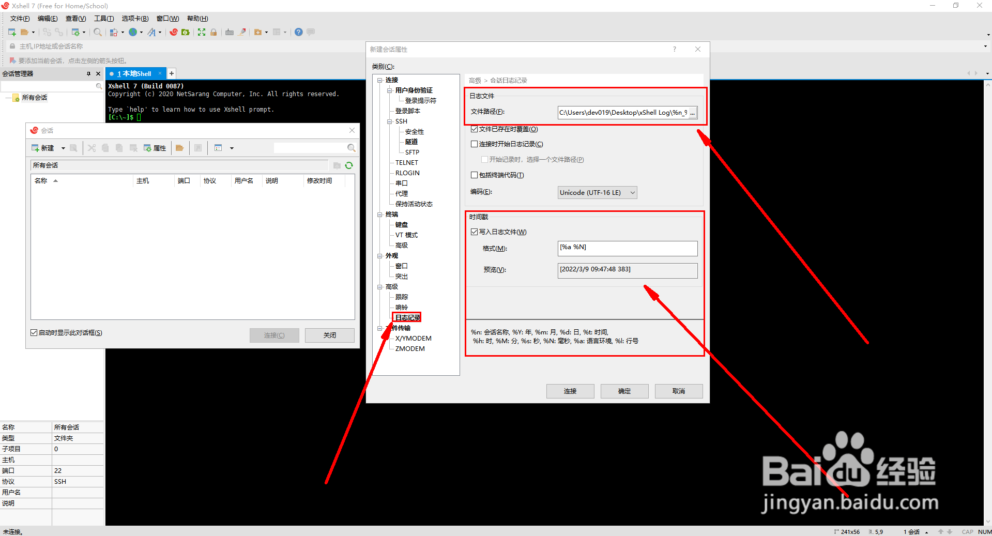The width and height of the screenshot is (992, 536).
Task: Click the list view icon in Sessions dialog
Action: (x=218, y=148)
